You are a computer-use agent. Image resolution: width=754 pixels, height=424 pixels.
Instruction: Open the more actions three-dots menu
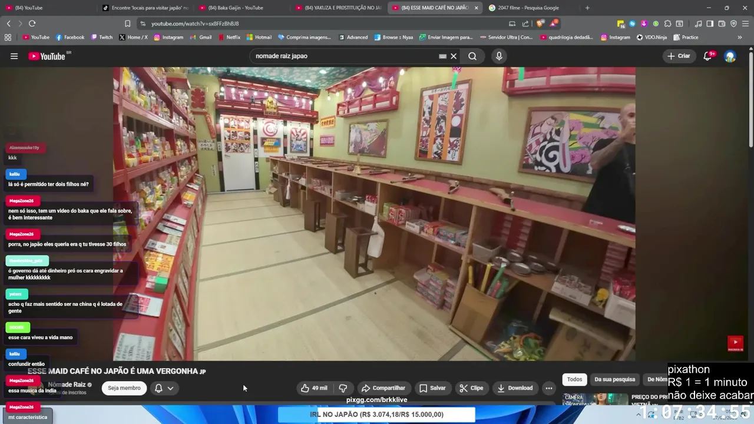coord(548,388)
